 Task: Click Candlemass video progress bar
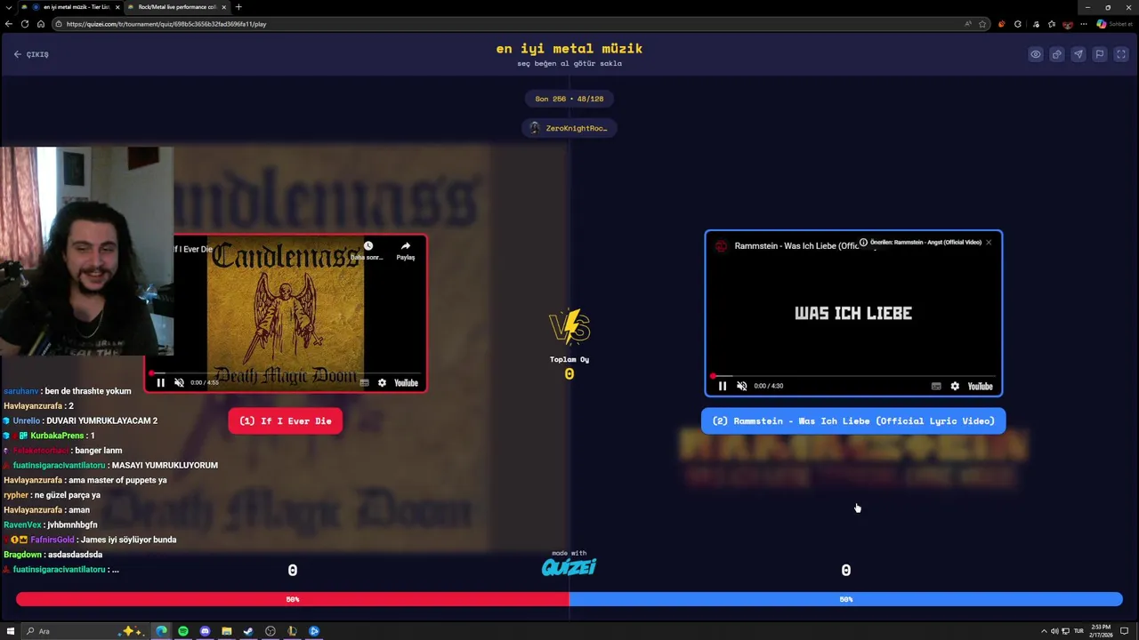(285, 373)
